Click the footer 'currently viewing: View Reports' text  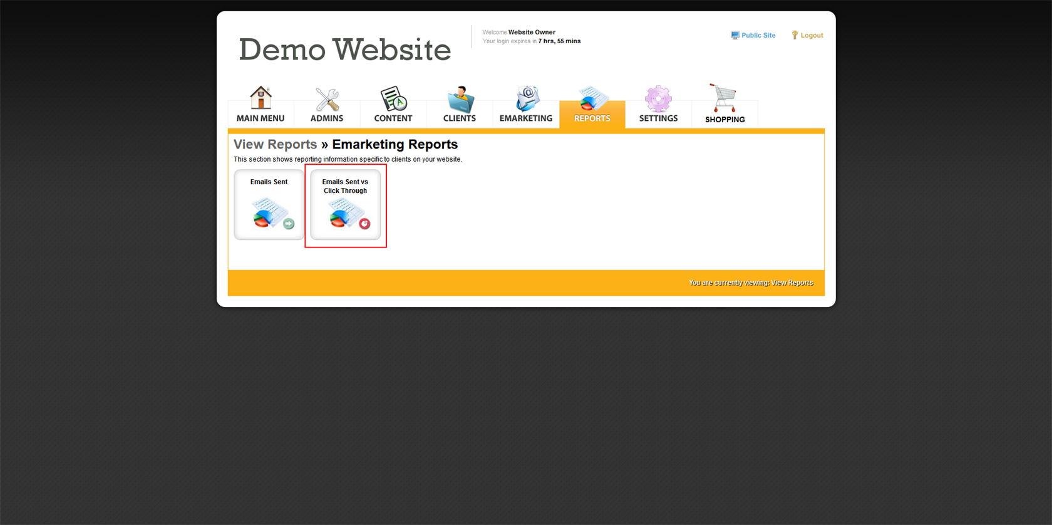(750, 283)
